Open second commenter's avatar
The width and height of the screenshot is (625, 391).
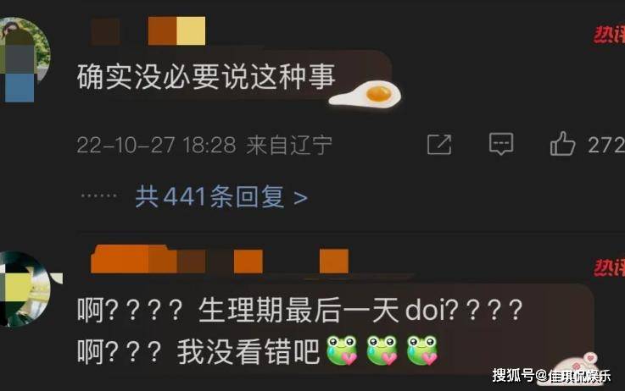point(26,289)
